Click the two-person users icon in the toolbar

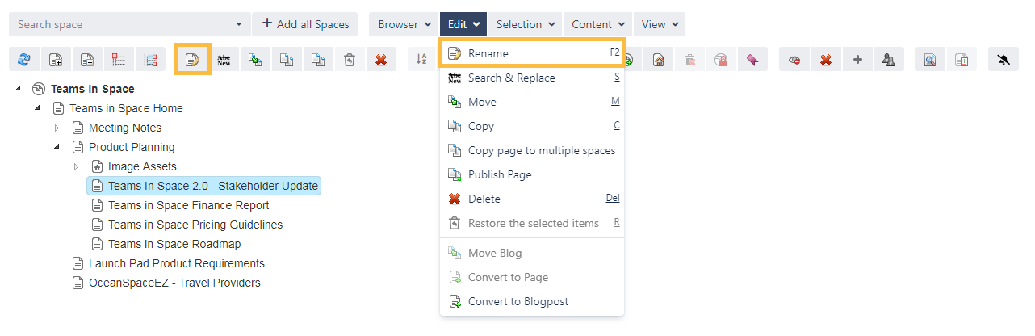pos(888,60)
